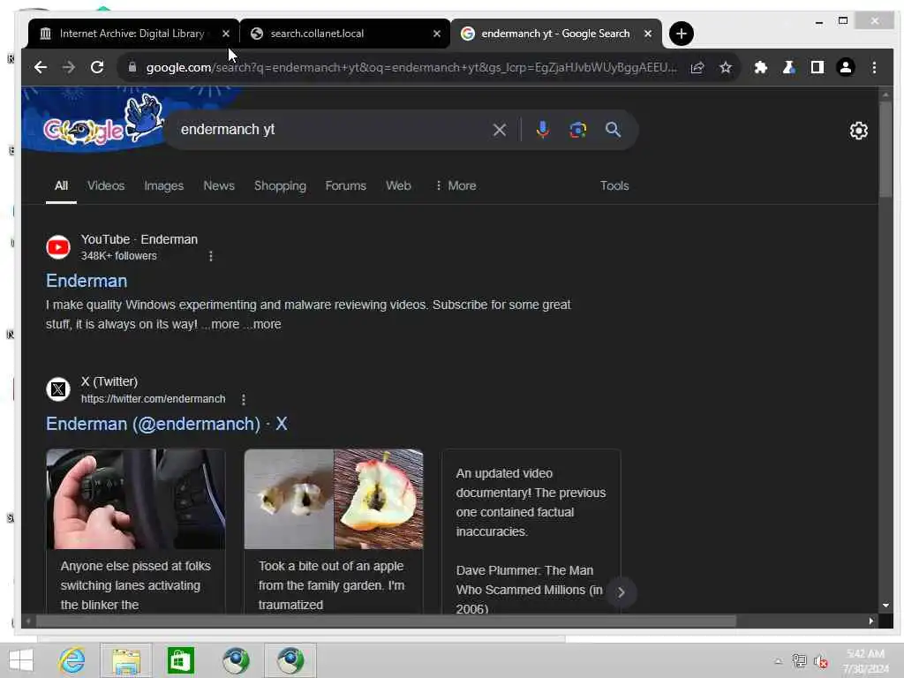
Task: Open Chrome Labs flask icon
Action: [788, 67]
